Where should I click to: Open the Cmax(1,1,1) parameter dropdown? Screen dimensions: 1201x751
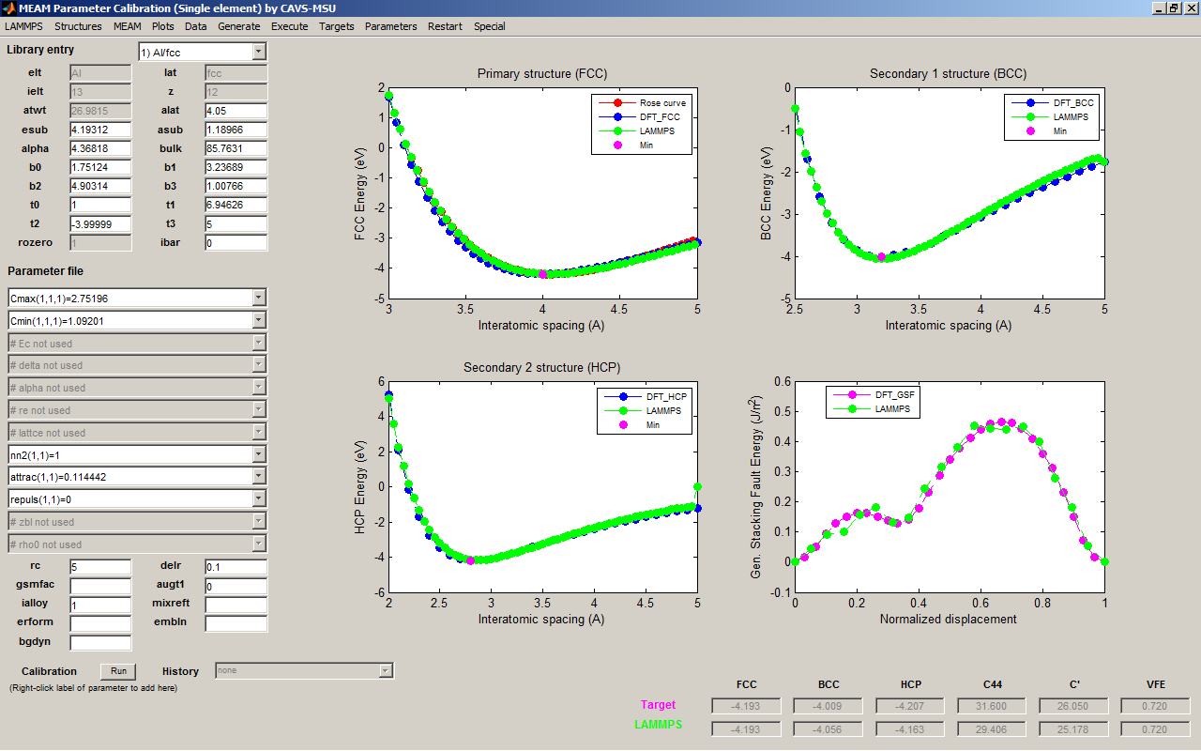259,299
